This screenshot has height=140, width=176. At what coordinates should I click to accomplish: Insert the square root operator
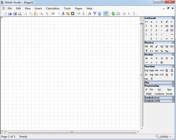click(167, 30)
